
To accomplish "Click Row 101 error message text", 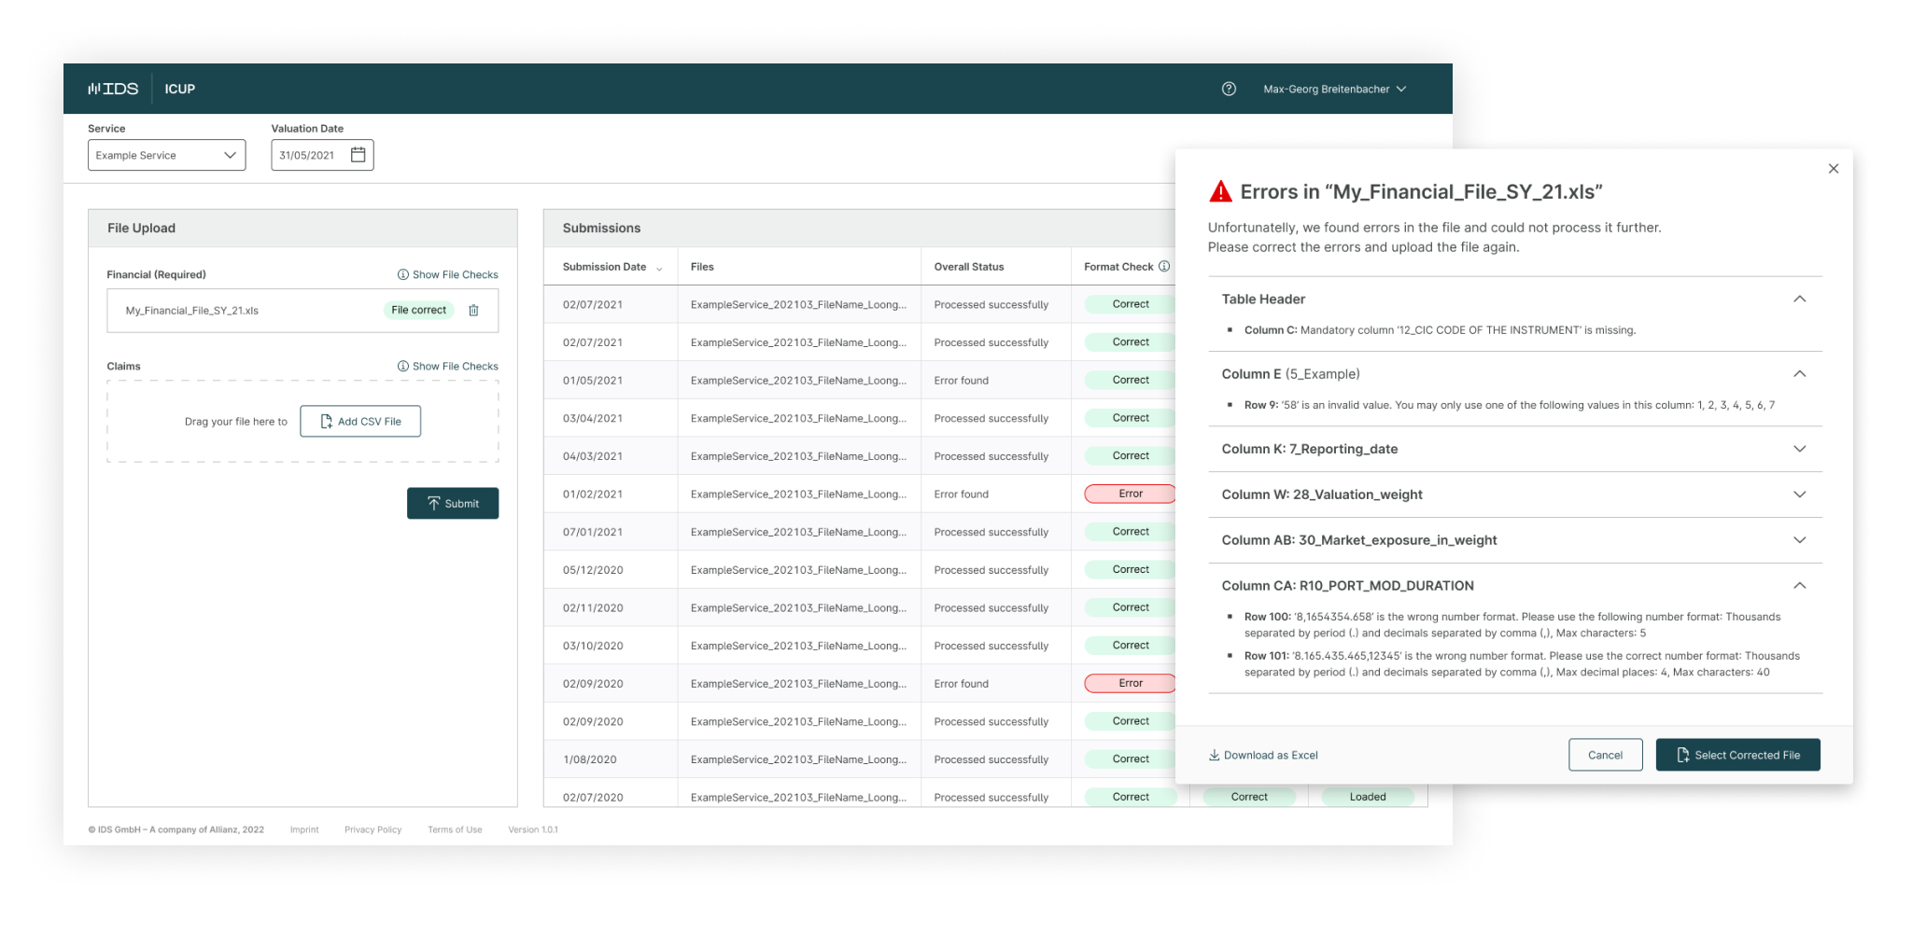I will (x=1522, y=664).
